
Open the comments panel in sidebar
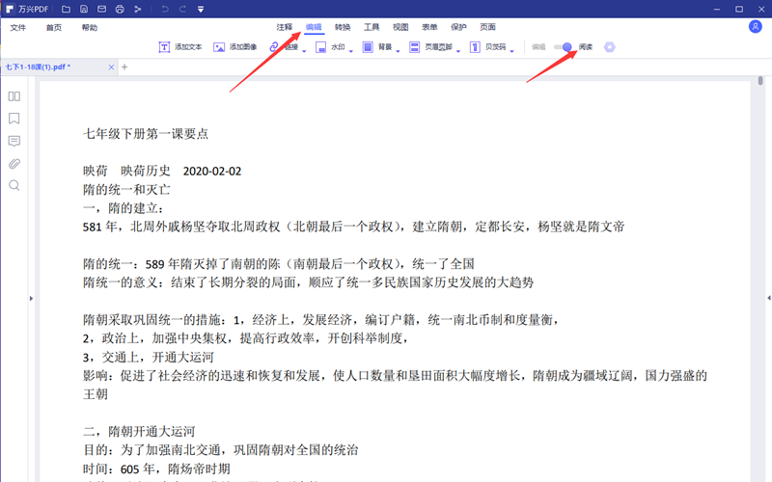tap(14, 141)
